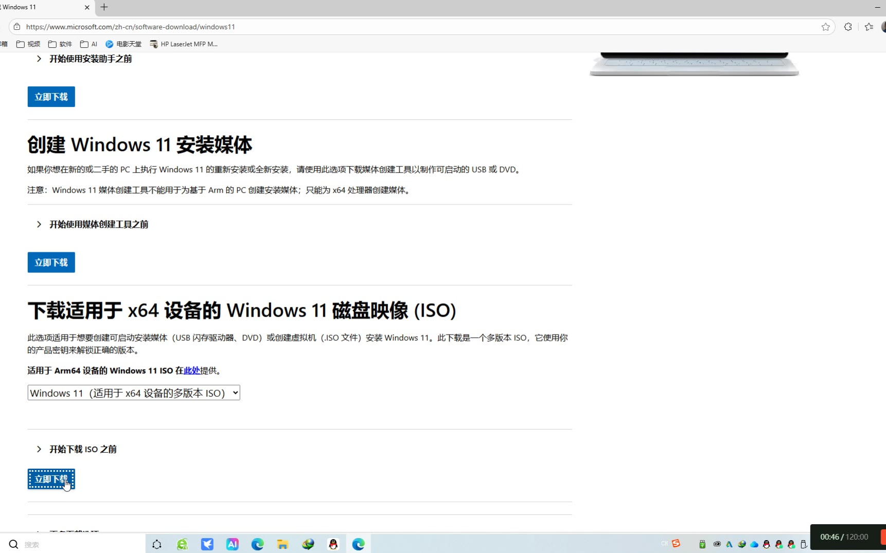This screenshot has width=886, height=553.
Task: Click the green battery-like tray icon
Action: [702, 544]
